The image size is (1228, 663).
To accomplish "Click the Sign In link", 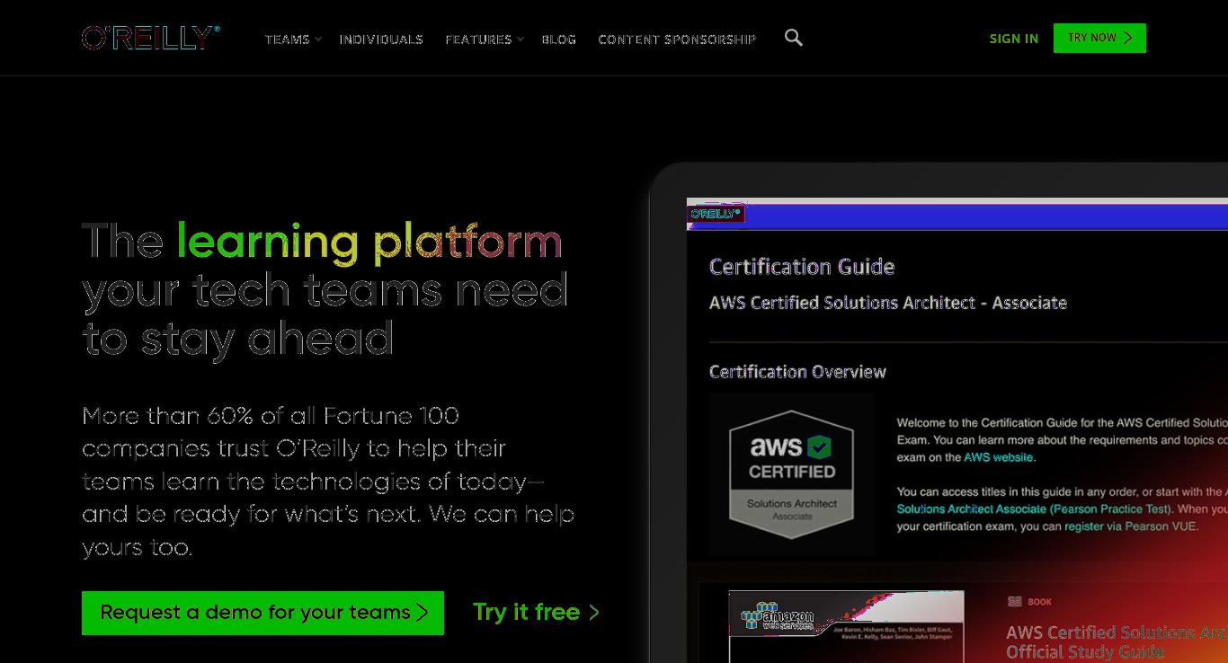I will (x=1013, y=39).
